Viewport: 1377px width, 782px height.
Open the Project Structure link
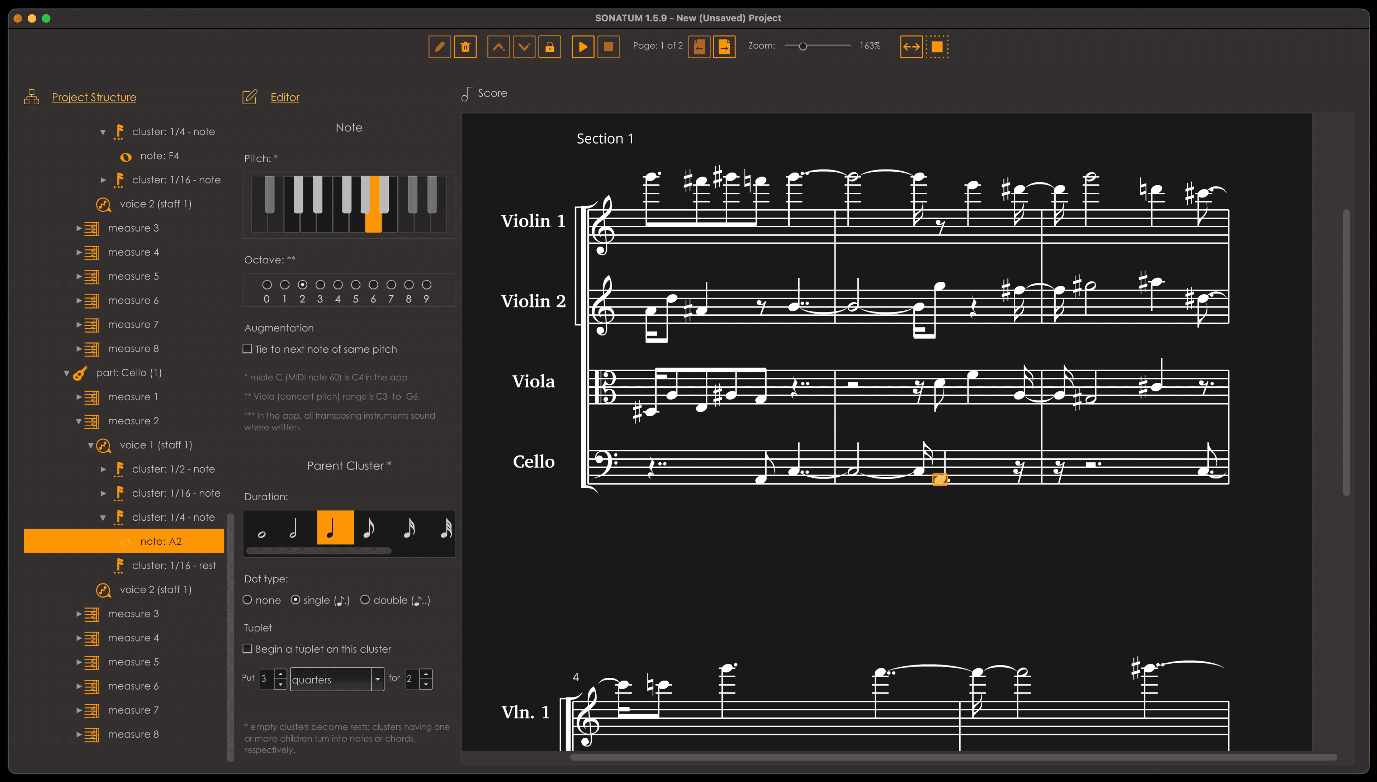pyautogui.click(x=94, y=97)
